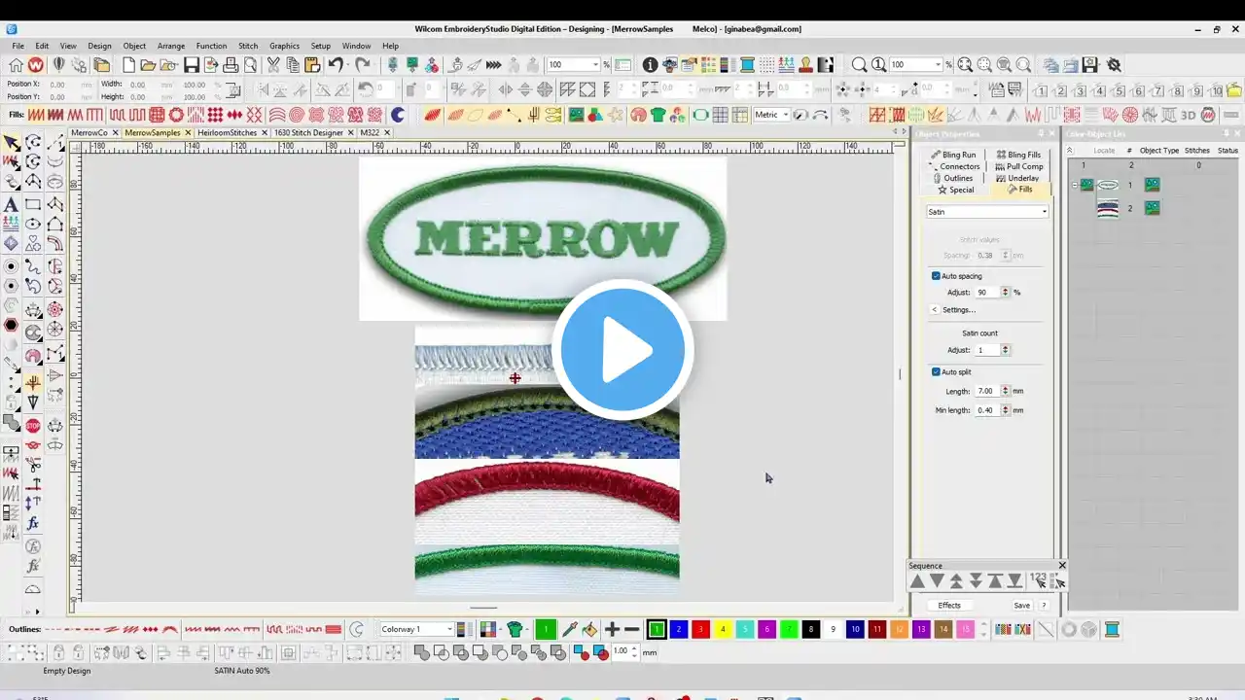Screen dimensions: 1245x700
Task: Open the Bling Run properties tab
Action: tap(953, 155)
